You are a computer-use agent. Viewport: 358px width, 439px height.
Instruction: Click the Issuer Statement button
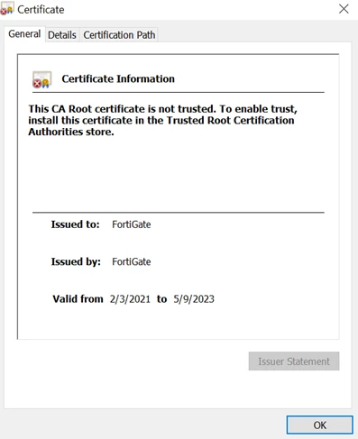pos(294,361)
